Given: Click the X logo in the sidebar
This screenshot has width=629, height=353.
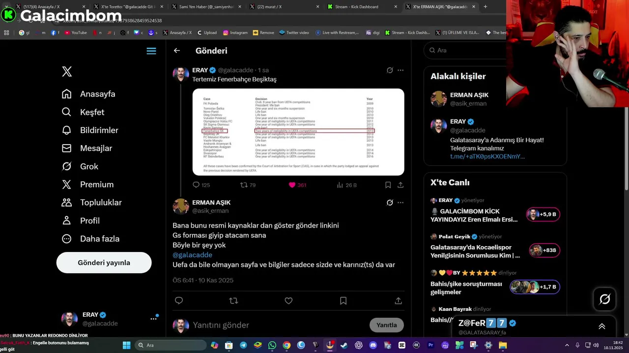Looking at the screenshot, I should [67, 72].
